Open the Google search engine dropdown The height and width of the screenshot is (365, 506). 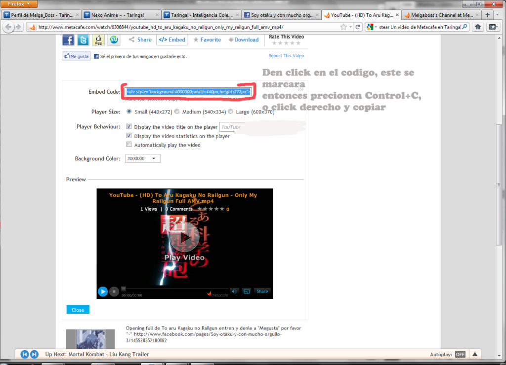[x=372, y=27]
